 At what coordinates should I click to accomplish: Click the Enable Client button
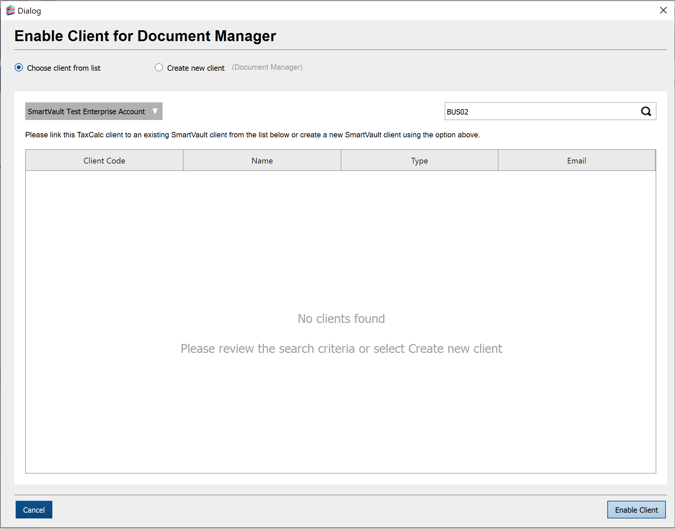pos(636,510)
